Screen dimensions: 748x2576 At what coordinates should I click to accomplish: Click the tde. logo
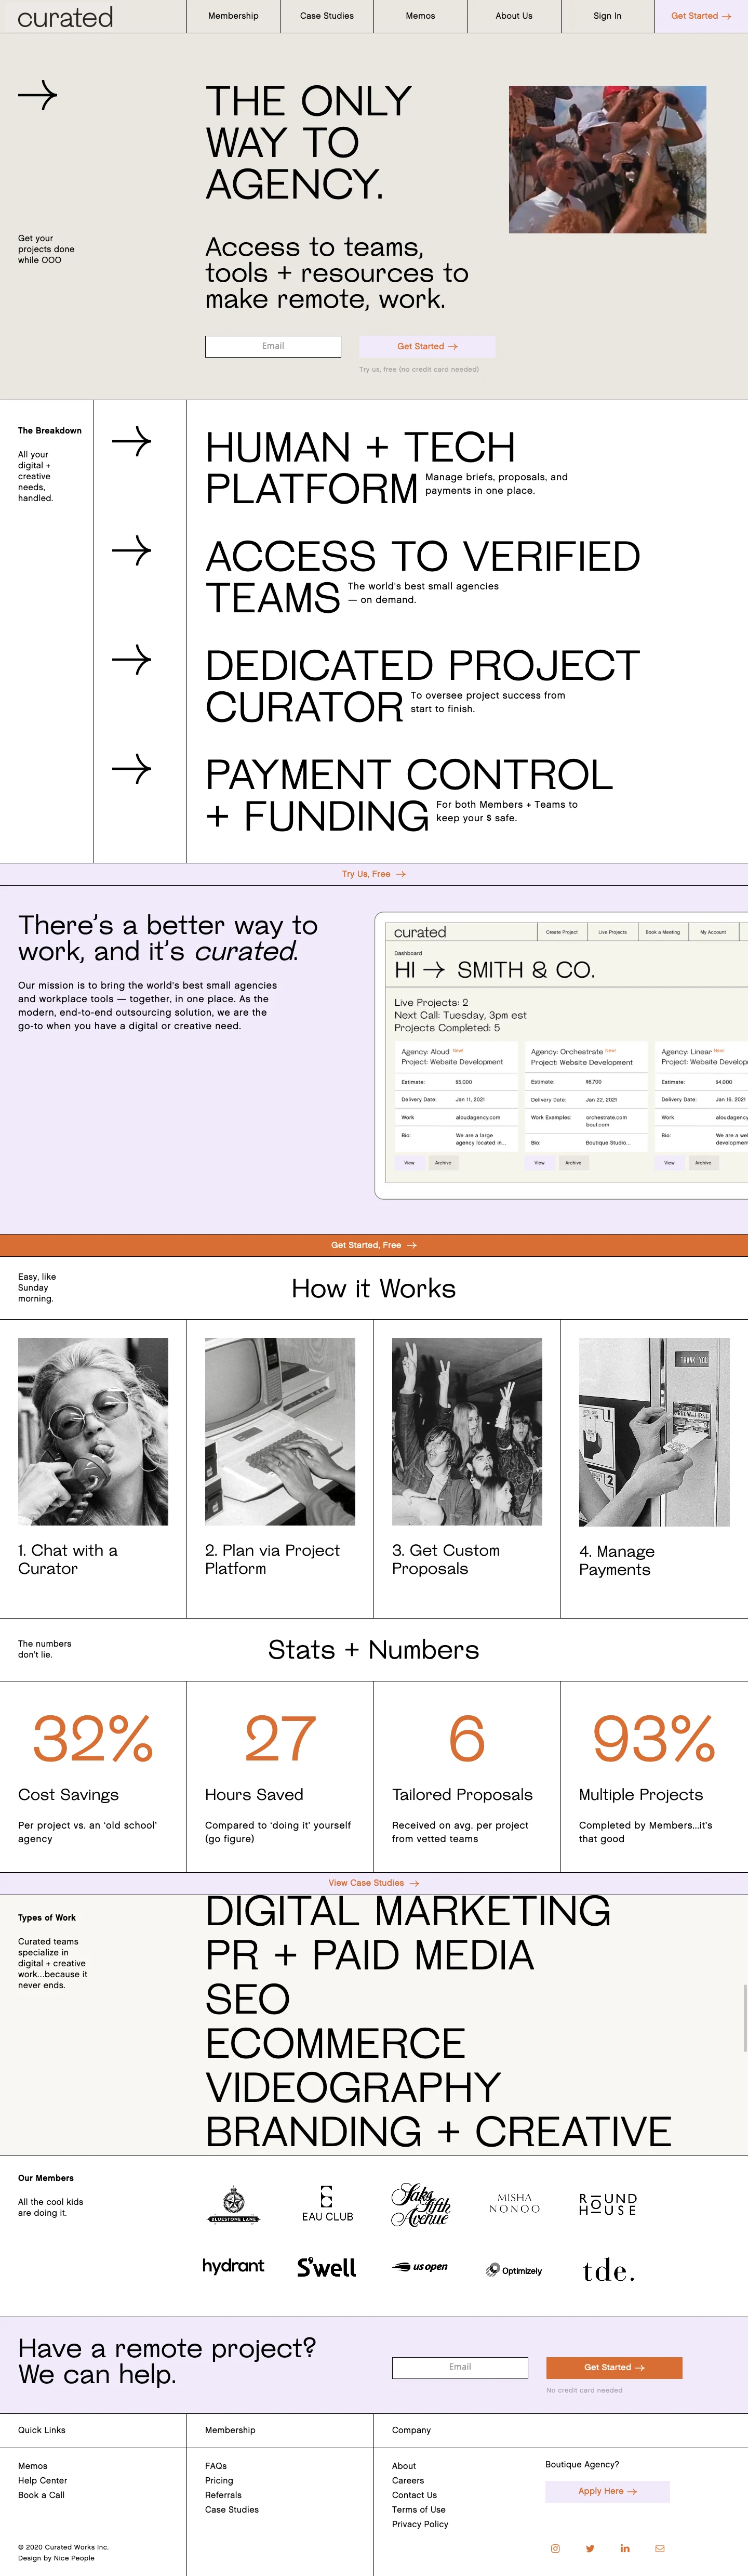608,2270
